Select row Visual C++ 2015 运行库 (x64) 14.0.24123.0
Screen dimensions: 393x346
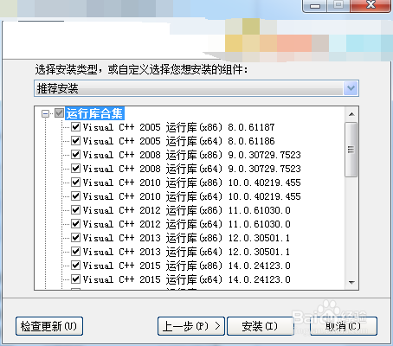186,279
